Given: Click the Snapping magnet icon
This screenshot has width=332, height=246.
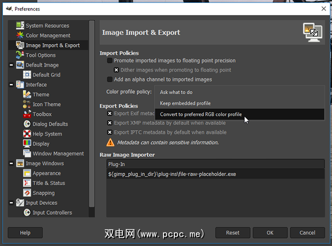Looking at the screenshot, I should click(27, 193).
